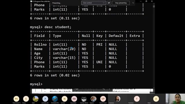Click the presenter's webcam video tile

[175, 99]
